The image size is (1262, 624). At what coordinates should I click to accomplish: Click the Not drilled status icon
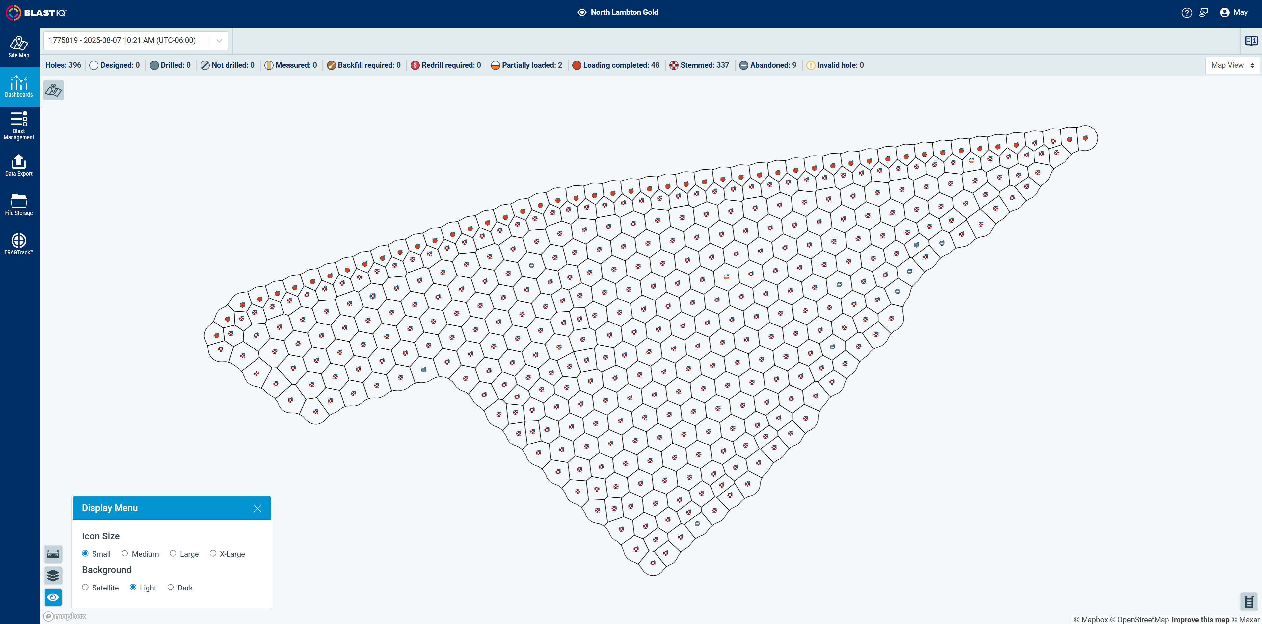pyautogui.click(x=205, y=65)
